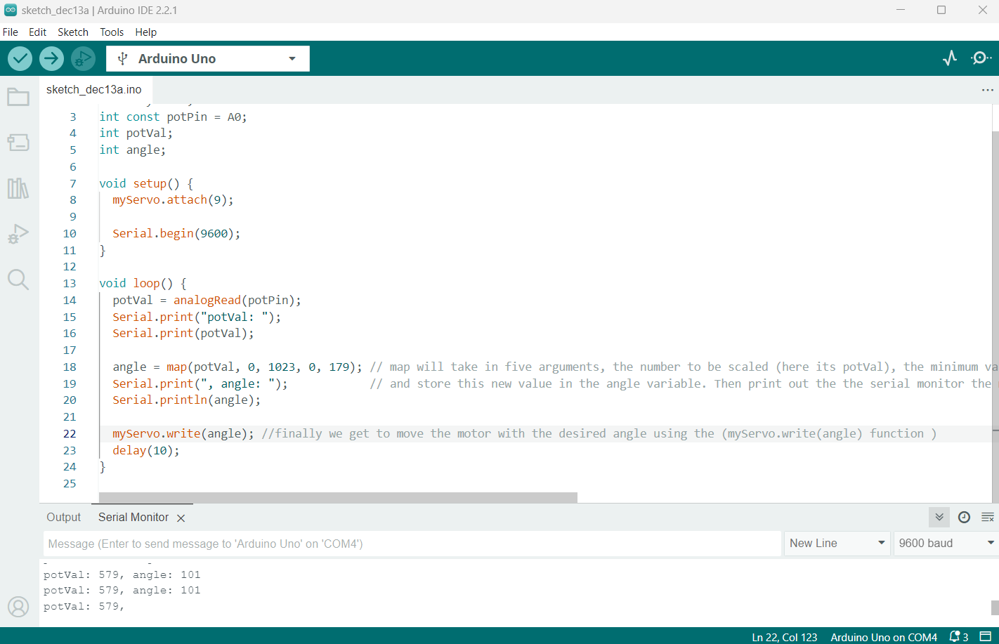Toggle timestamp clock icon in Serial Monitor

point(965,518)
